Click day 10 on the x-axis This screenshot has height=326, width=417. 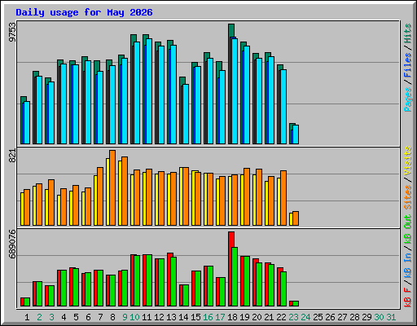134,317
